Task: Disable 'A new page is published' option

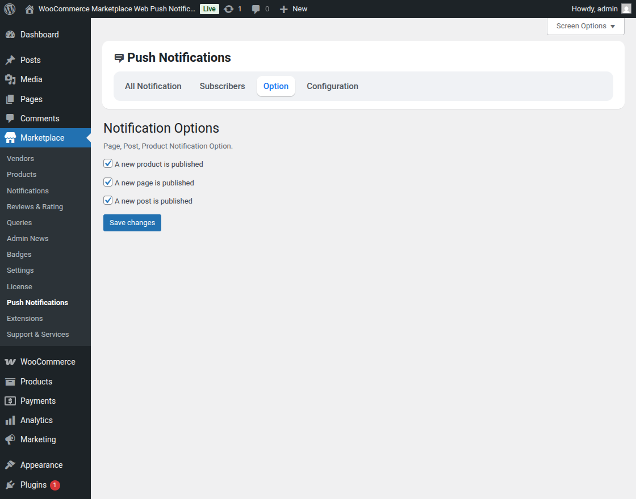Action: pos(108,182)
